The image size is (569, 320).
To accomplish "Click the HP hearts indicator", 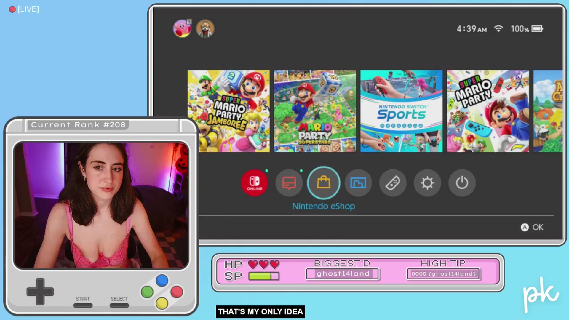I will (x=263, y=264).
